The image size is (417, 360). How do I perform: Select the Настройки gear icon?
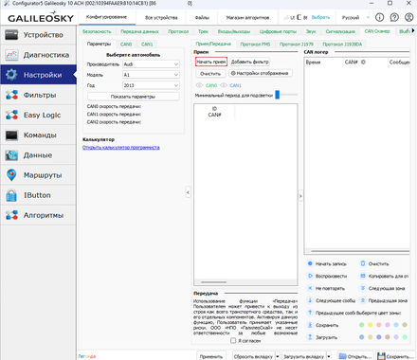11,75
